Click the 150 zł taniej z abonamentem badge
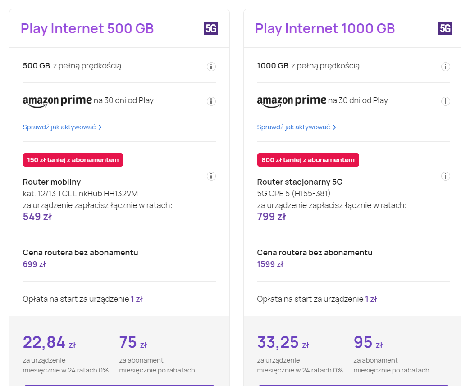This screenshot has height=386, width=461. click(73, 160)
